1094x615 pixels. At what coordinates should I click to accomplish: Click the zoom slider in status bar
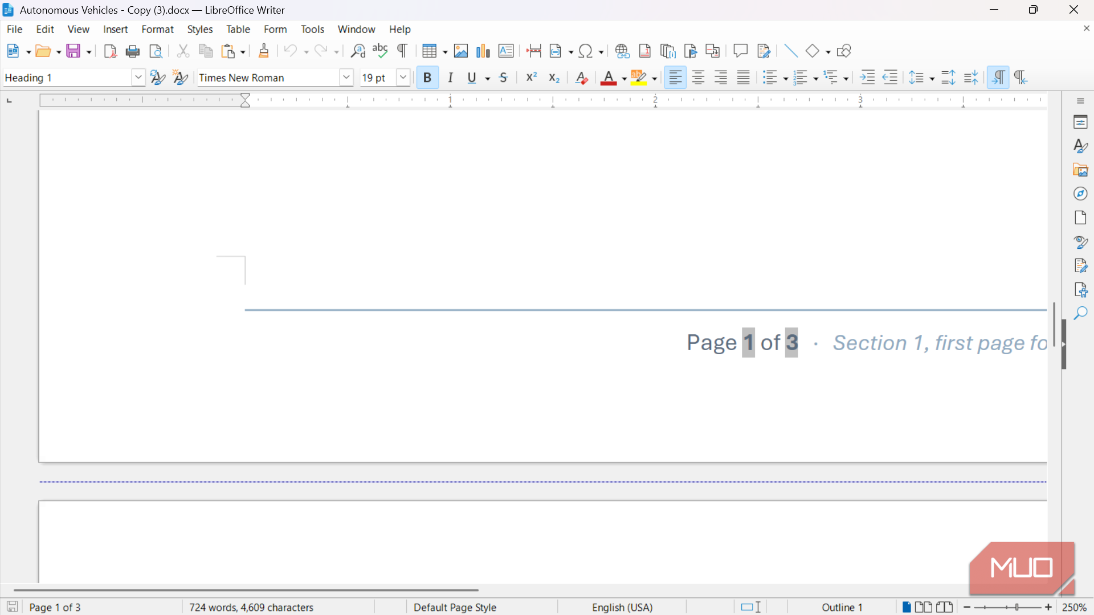coord(1007,608)
